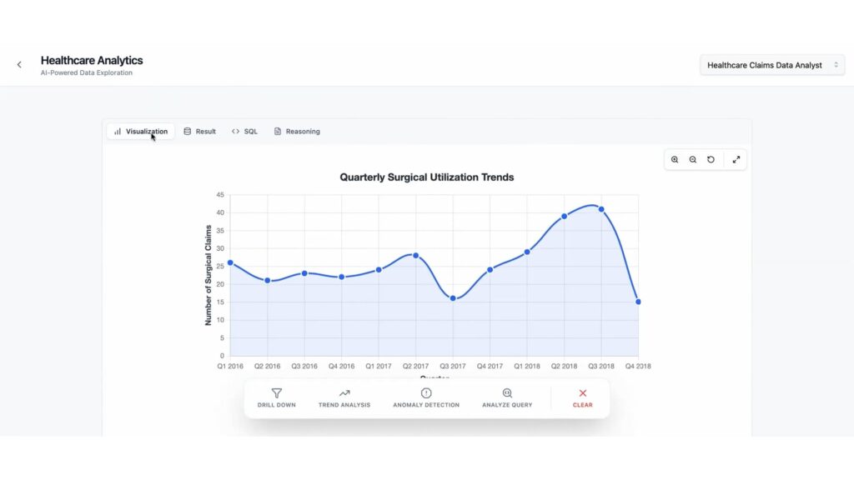This screenshot has height=480, width=854.
Task: Click the Q3 2018 peak data point
Action: coord(601,209)
